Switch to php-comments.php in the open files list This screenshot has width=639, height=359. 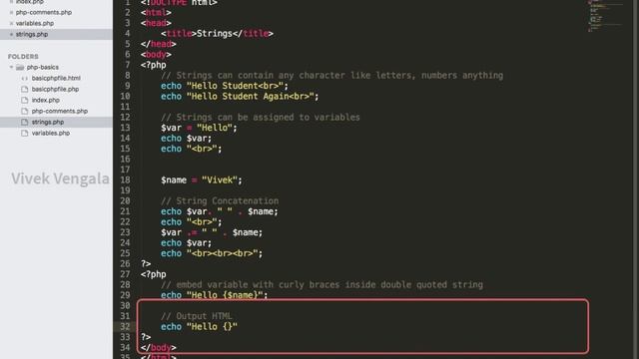(44, 13)
